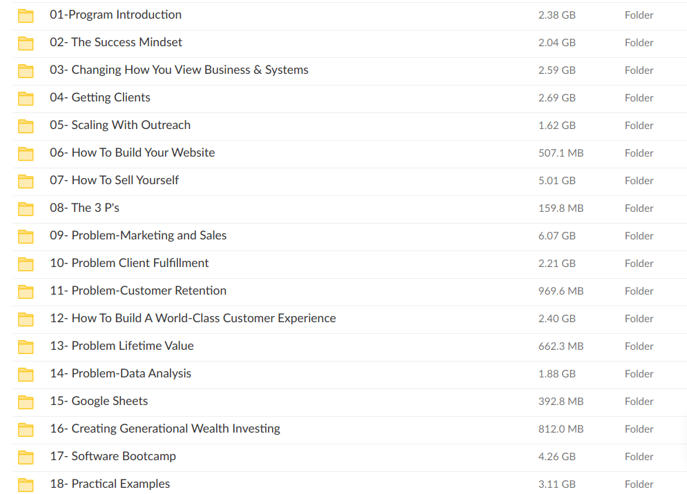This screenshot has width=687, height=494.
Task: Open 06- How To Build Your Website
Action: (x=132, y=152)
